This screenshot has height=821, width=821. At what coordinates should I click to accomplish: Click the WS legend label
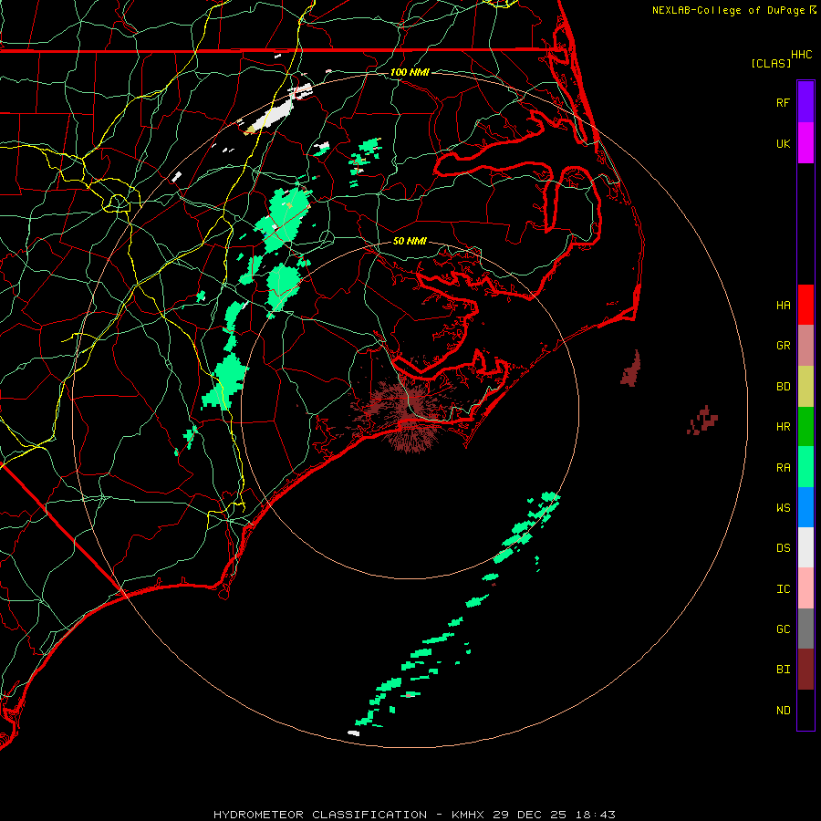coord(783,508)
